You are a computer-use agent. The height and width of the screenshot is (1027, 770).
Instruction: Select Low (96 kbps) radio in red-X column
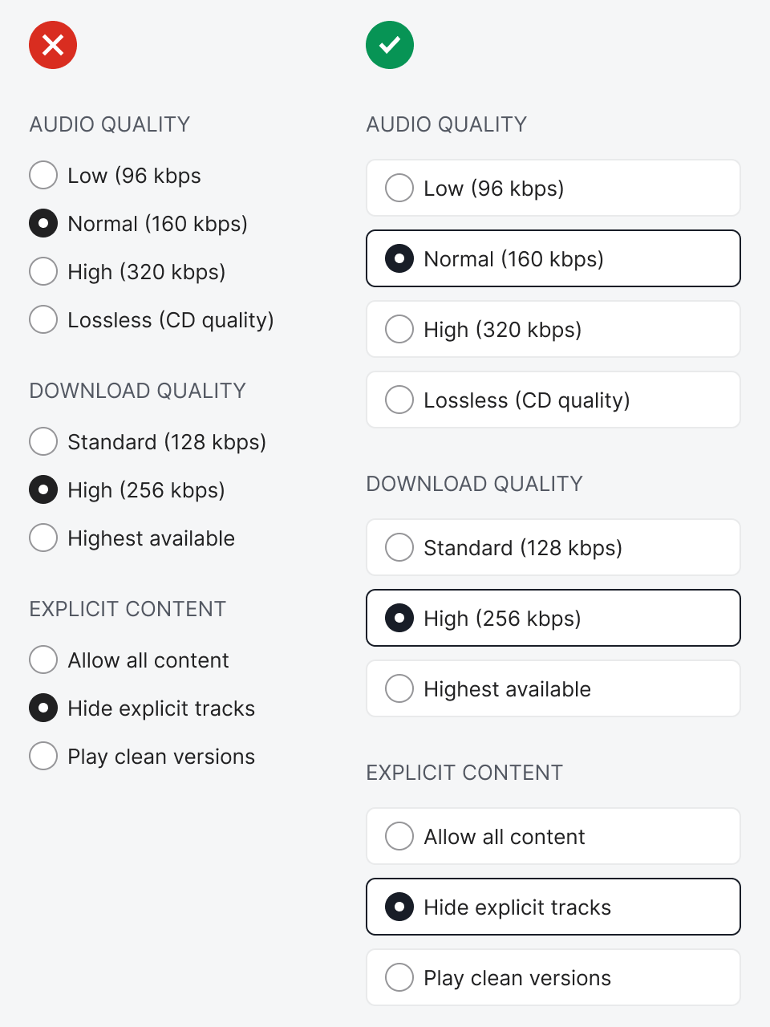click(x=43, y=175)
